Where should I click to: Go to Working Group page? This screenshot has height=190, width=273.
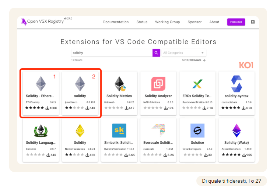167,22
